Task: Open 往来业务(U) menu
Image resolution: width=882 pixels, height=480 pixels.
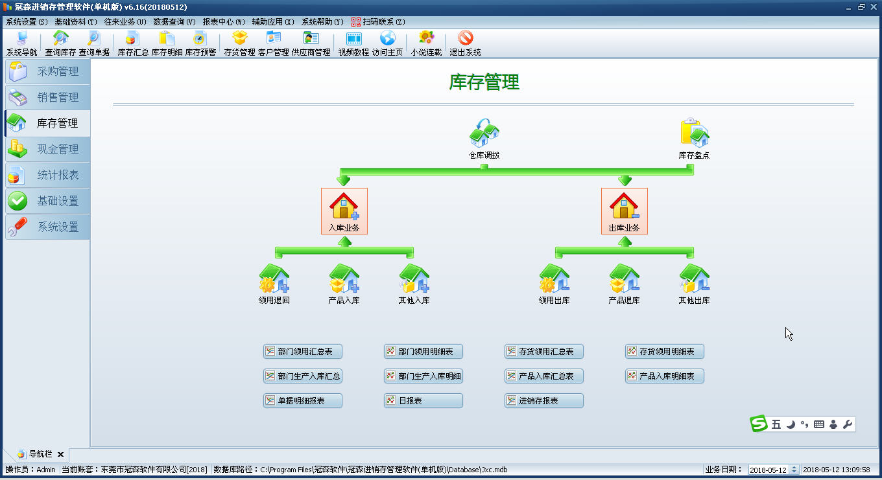Action: (125, 21)
